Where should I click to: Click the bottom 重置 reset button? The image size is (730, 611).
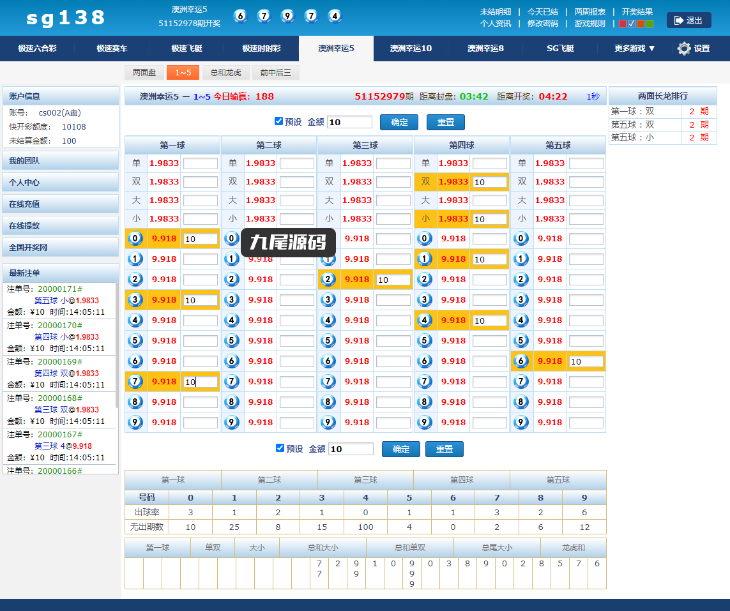point(445,449)
